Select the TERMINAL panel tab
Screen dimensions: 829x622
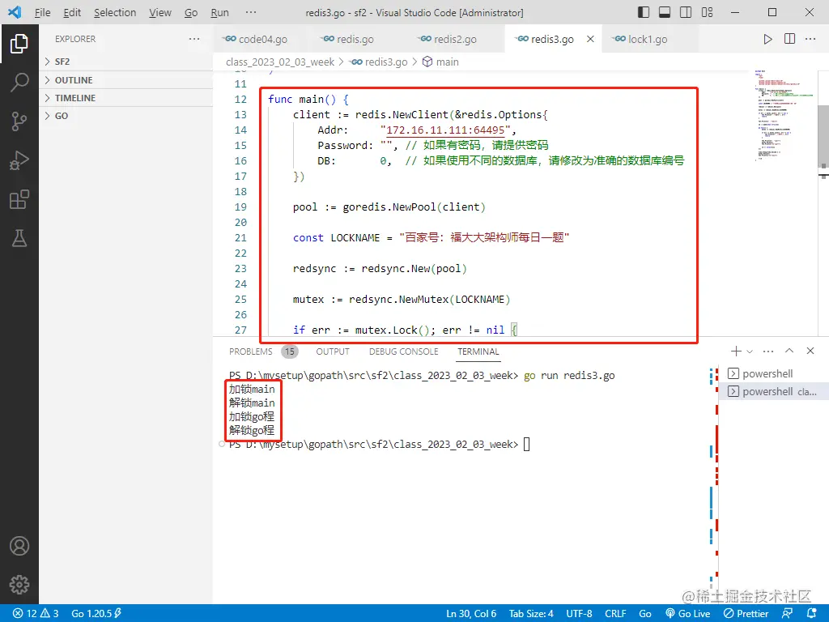tap(478, 351)
